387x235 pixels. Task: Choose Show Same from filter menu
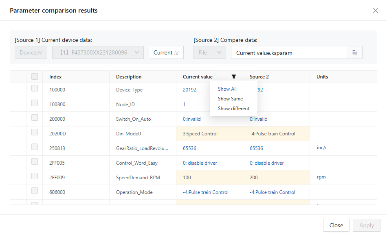(x=230, y=99)
